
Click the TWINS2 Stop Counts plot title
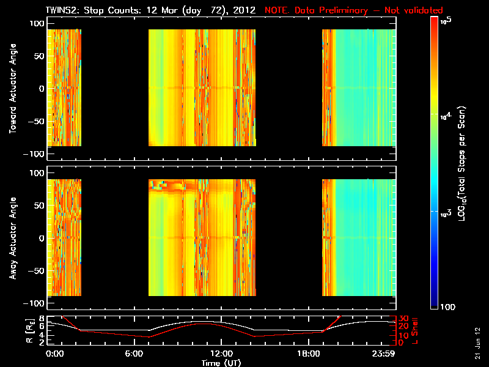tap(150, 10)
